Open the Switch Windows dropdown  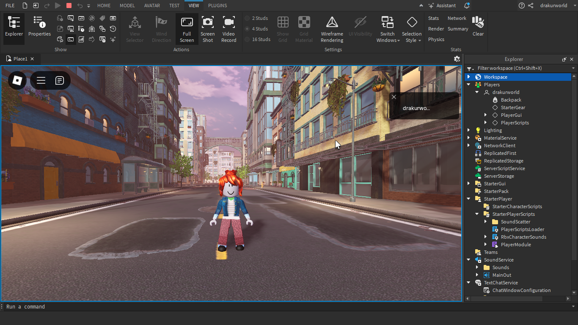(388, 29)
